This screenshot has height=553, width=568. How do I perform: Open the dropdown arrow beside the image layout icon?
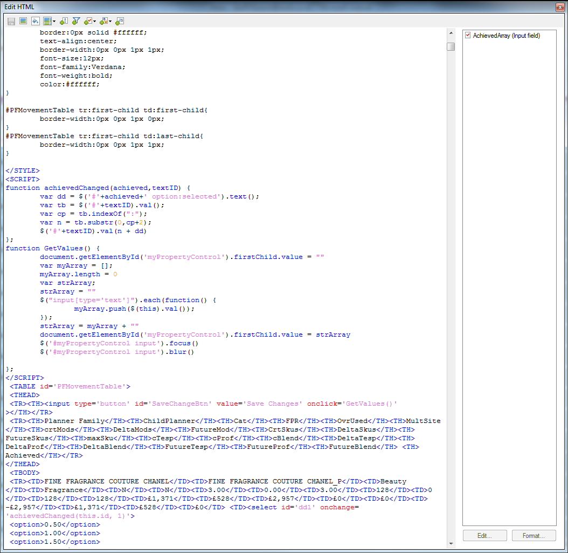pos(54,22)
